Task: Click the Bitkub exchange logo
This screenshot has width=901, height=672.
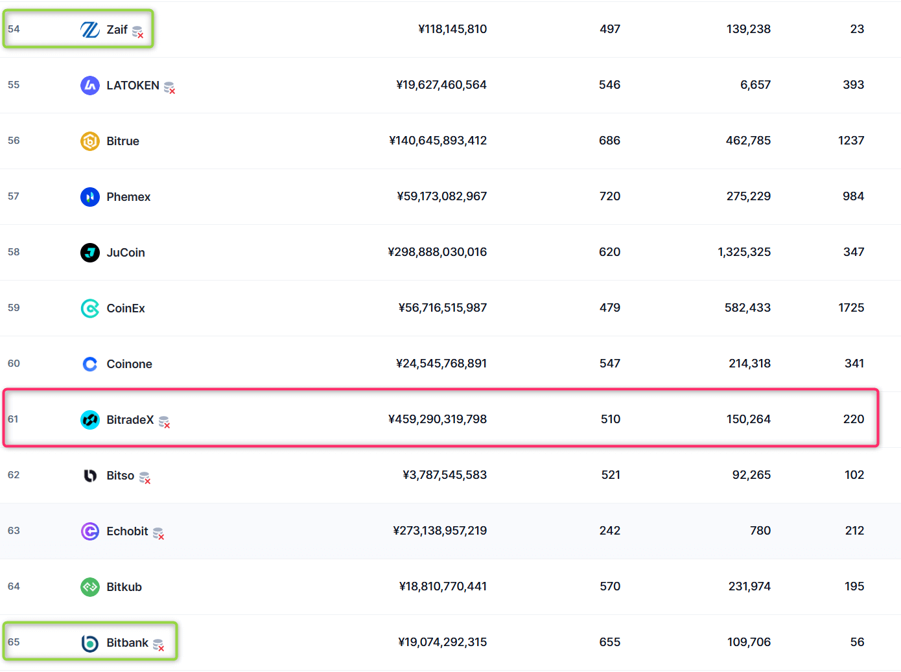Action: [x=89, y=587]
